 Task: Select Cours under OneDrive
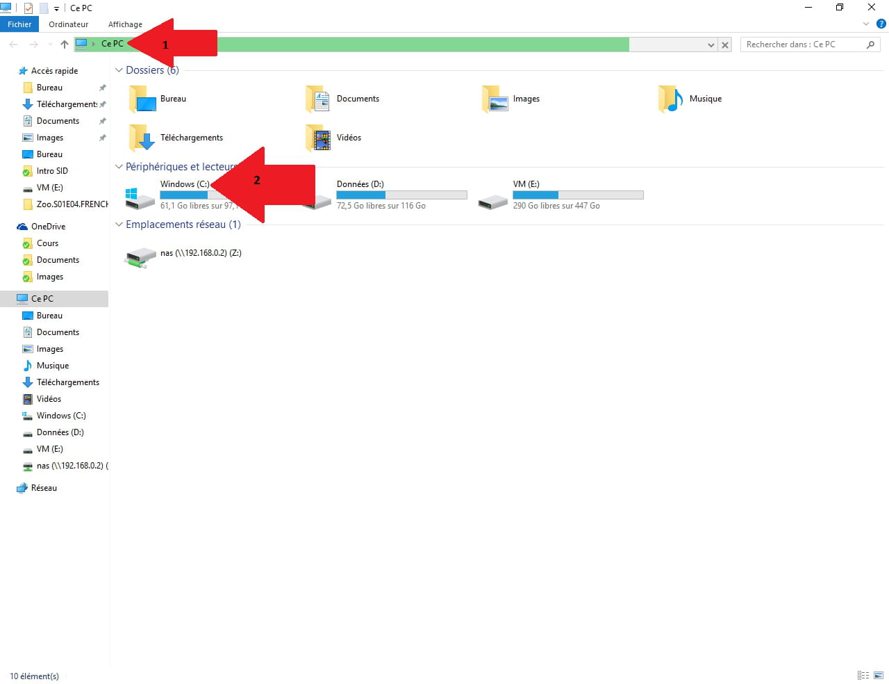click(x=47, y=243)
